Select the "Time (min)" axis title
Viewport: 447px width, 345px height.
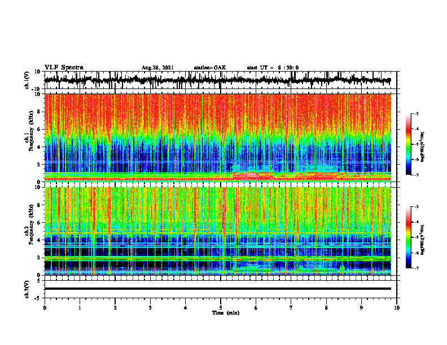point(226,313)
